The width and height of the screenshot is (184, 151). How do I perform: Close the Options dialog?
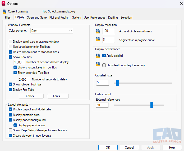tap(181, 3)
